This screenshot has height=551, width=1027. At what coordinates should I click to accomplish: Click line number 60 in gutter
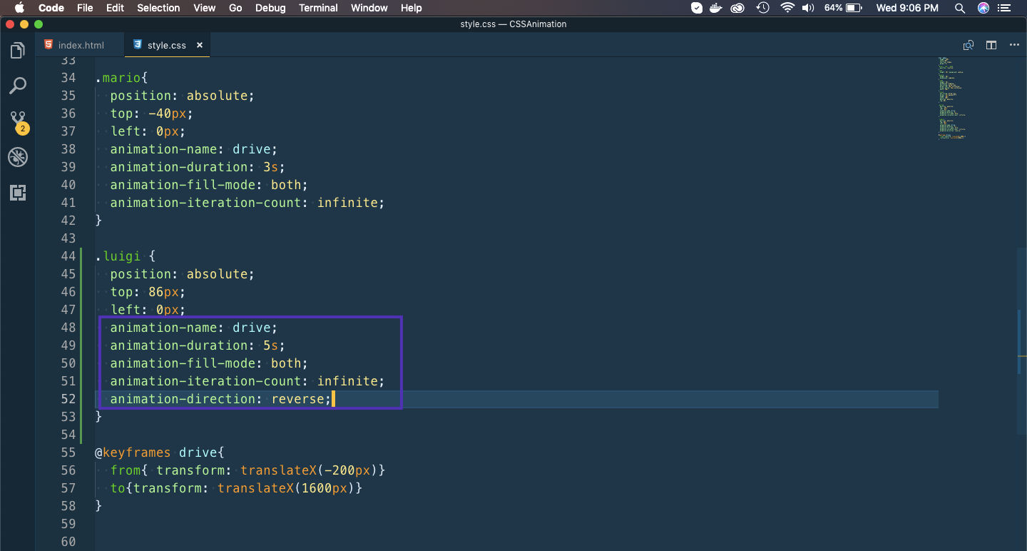pos(68,542)
